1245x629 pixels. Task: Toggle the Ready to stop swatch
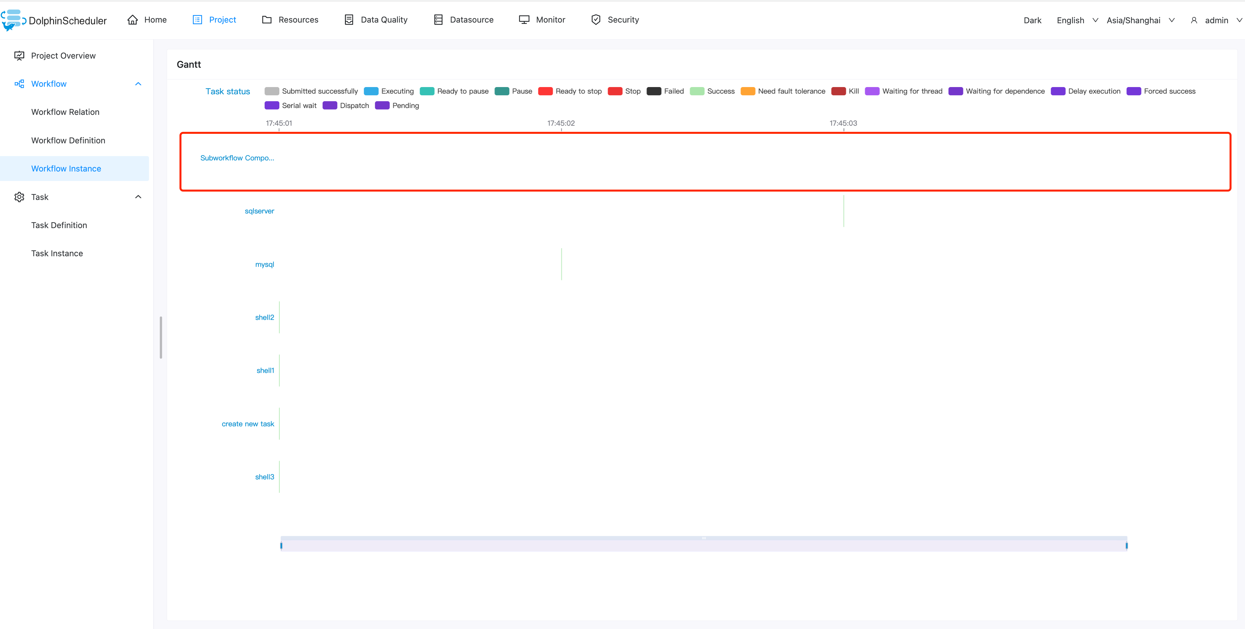(x=545, y=91)
